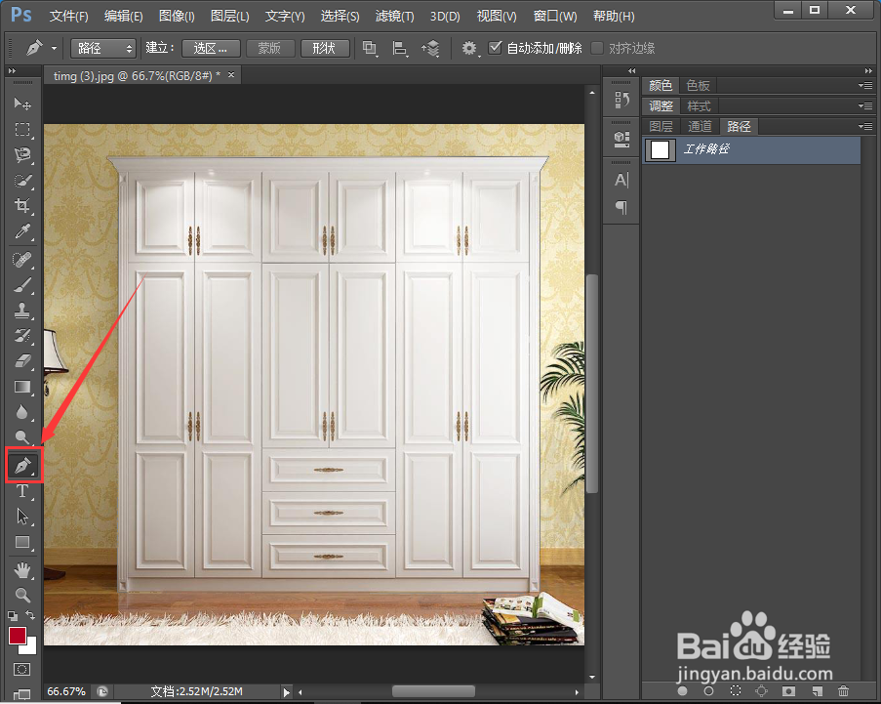Open Character panel icon
Image resolution: width=881 pixels, height=704 pixels.
pos(621,180)
